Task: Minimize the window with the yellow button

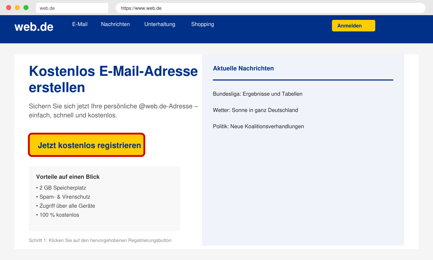Action: tap(17, 8)
